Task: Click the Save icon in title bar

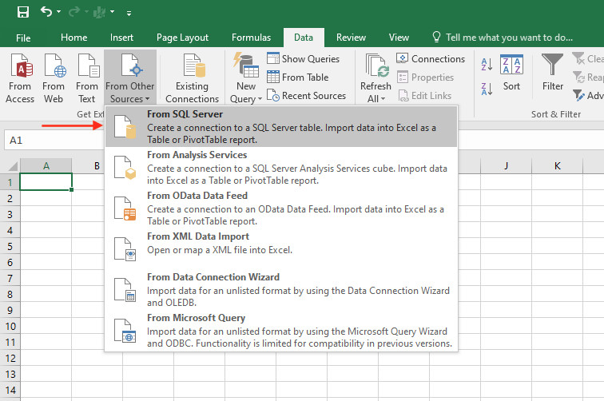Action: (x=22, y=12)
